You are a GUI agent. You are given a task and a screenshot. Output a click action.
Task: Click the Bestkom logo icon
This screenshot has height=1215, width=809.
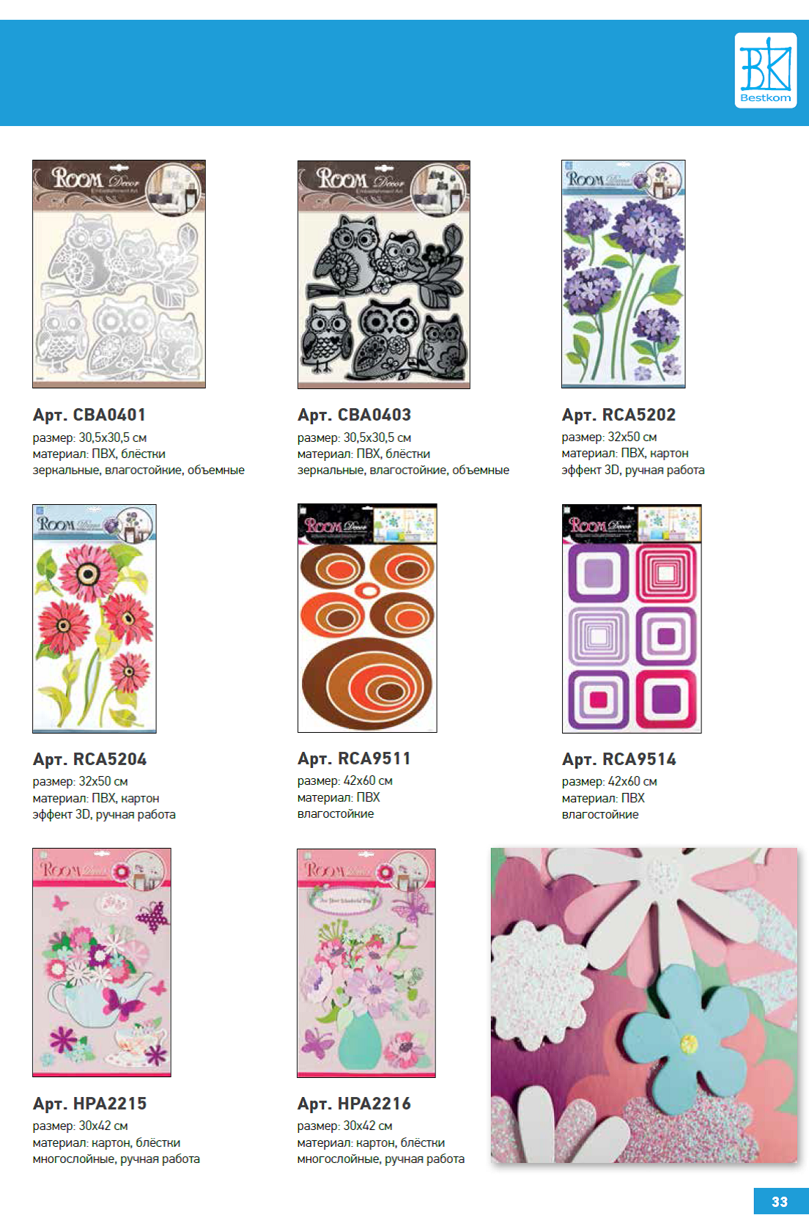766,70
